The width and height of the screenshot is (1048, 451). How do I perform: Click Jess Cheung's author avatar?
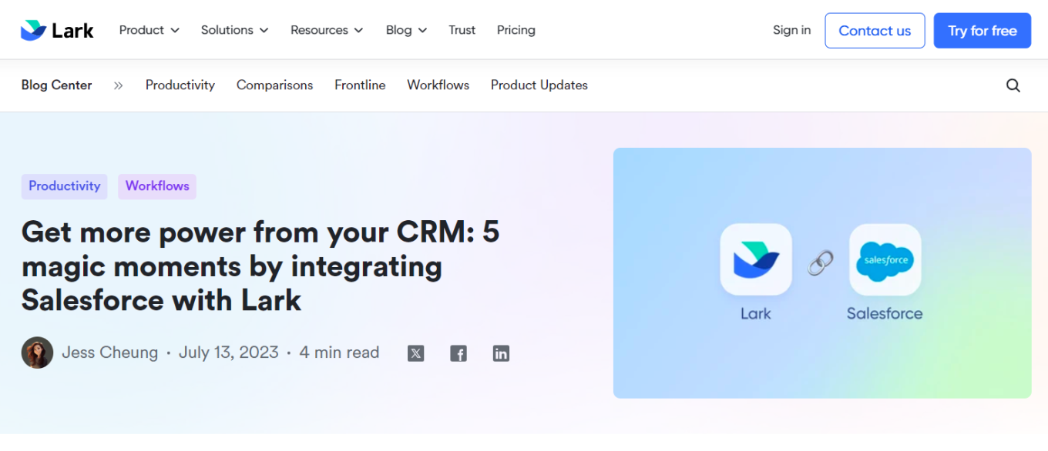pyautogui.click(x=37, y=352)
